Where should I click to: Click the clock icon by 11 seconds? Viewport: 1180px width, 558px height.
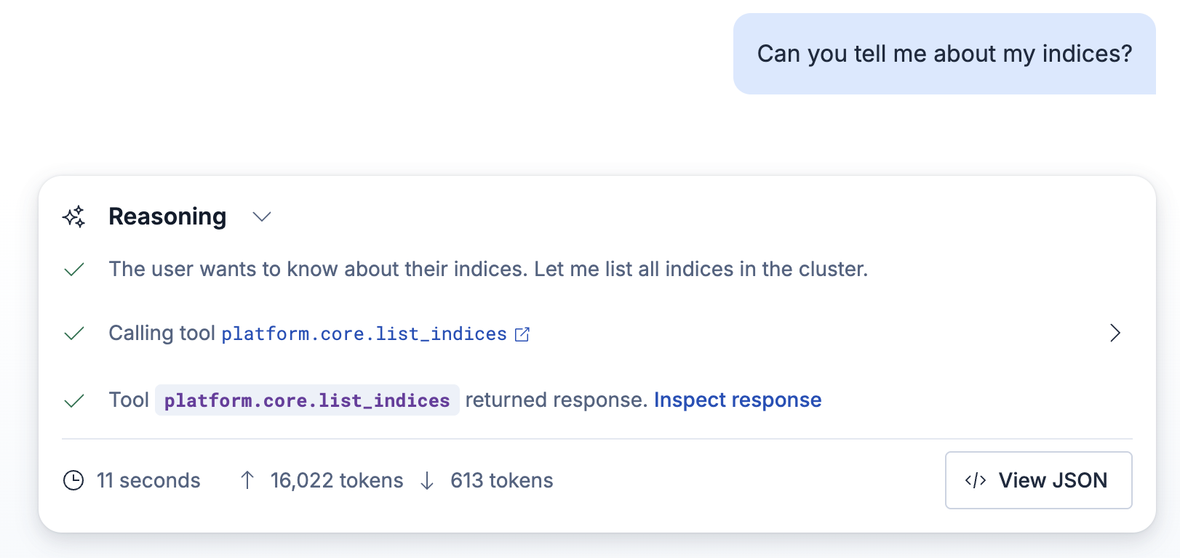[x=73, y=480]
